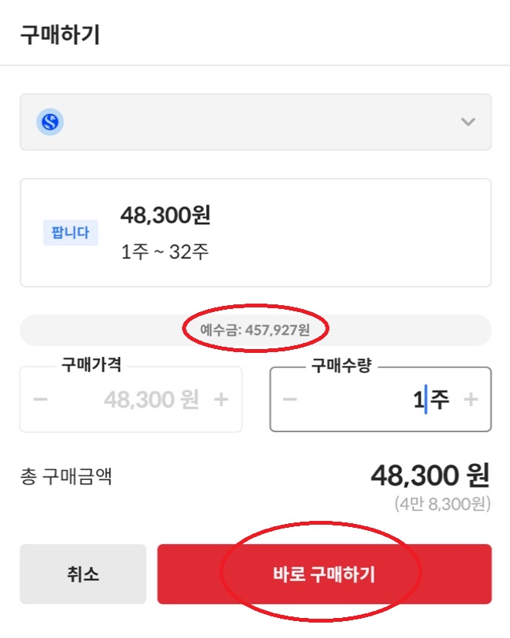
Task: Select the 총 구매금액 label
Action: pos(66,476)
